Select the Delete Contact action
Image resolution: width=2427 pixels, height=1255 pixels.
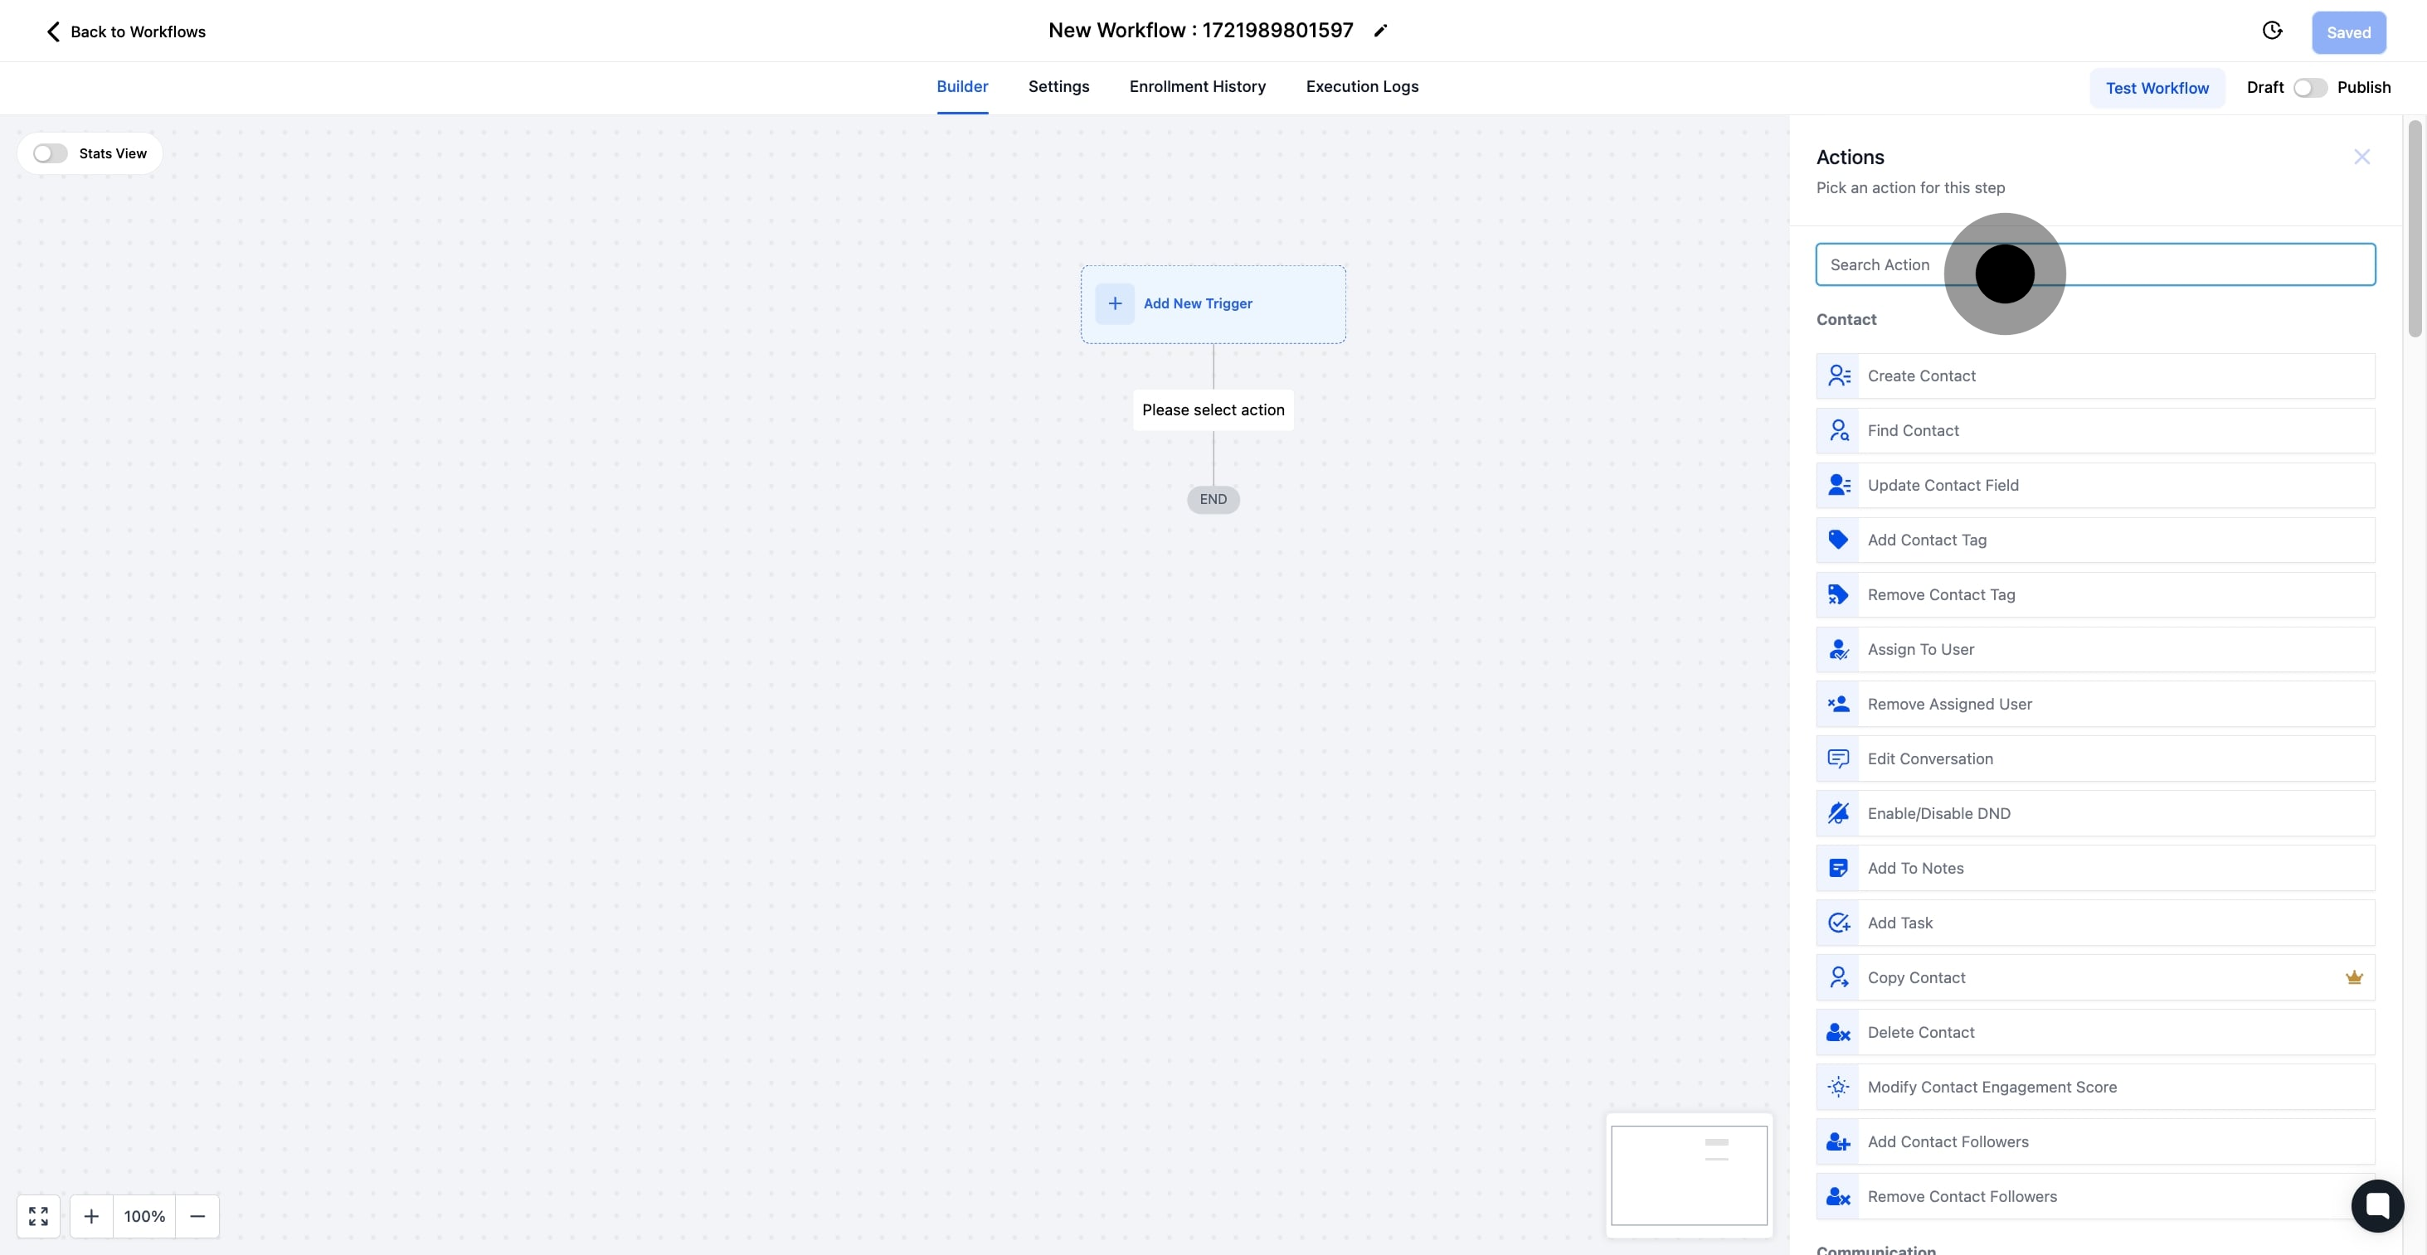coord(2094,1032)
